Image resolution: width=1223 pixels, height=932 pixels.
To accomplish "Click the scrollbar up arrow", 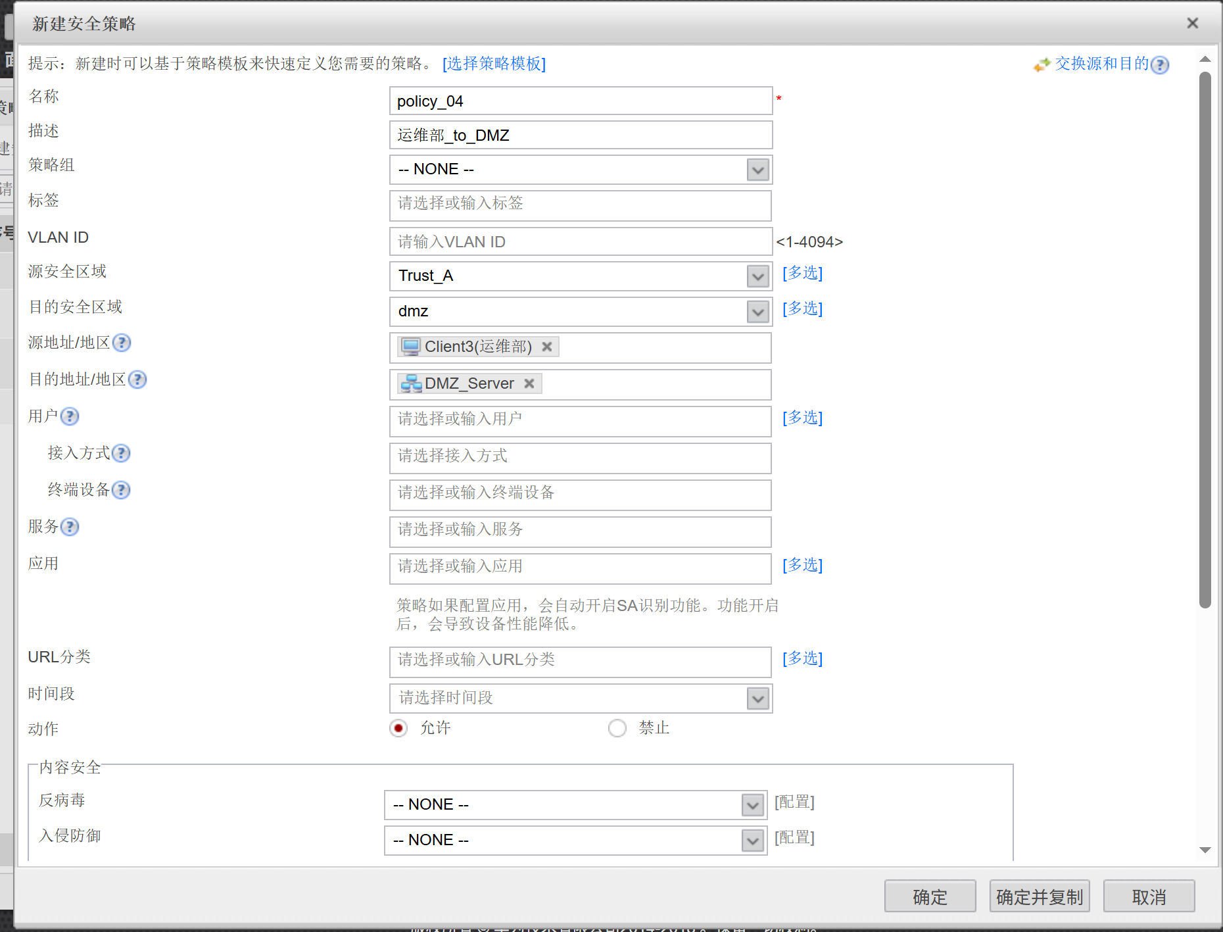I will click(1205, 59).
